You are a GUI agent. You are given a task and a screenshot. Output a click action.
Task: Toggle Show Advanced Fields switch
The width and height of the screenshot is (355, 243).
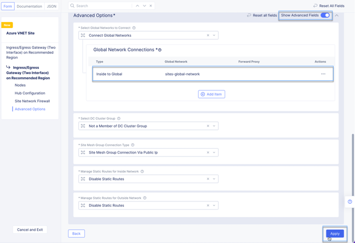coord(325,16)
